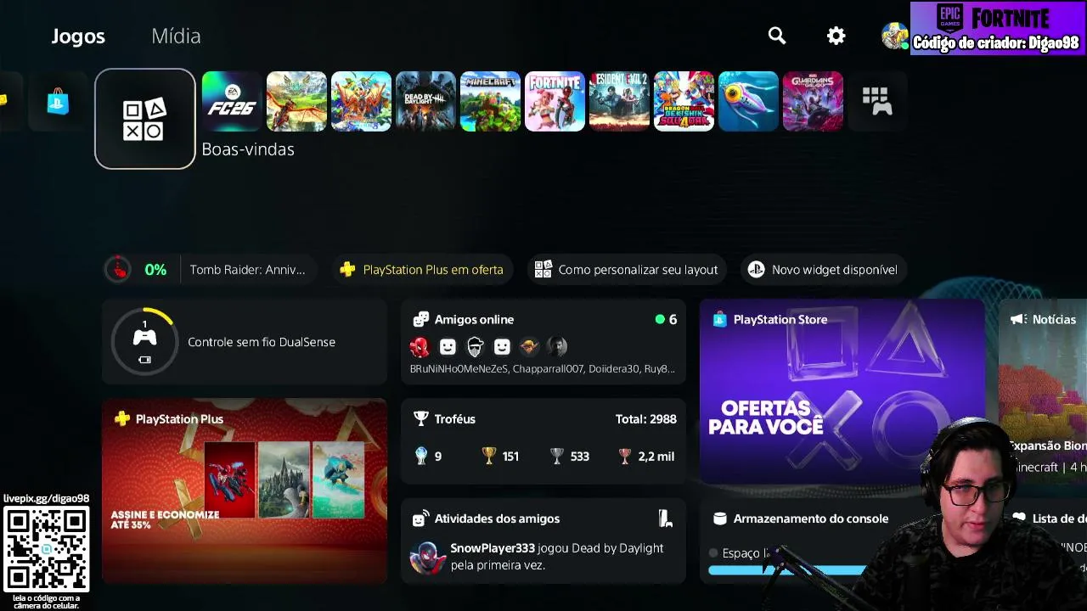Open Como personalizar seu layout chip
Screen dimensions: 1087x611
[626, 270]
